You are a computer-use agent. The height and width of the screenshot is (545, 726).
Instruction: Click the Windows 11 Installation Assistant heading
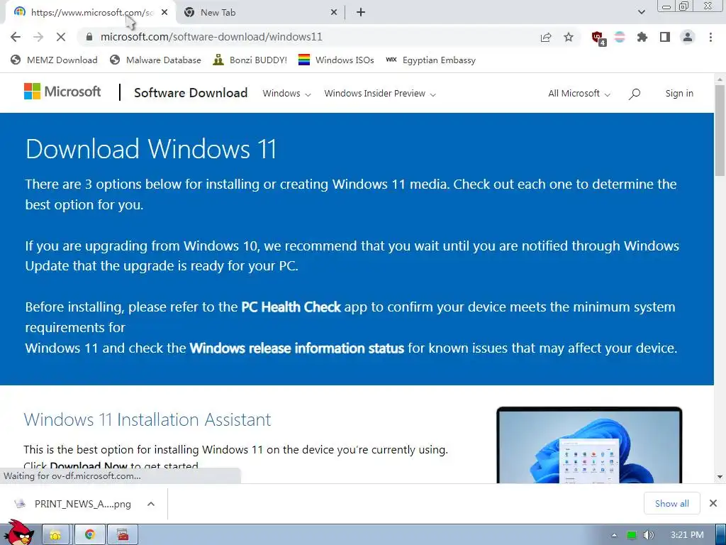point(147,419)
